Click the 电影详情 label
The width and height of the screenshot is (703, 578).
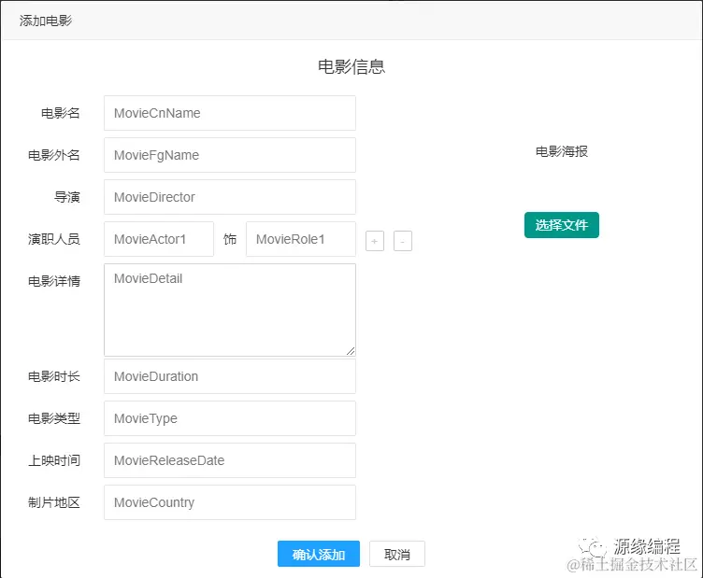click(54, 281)
